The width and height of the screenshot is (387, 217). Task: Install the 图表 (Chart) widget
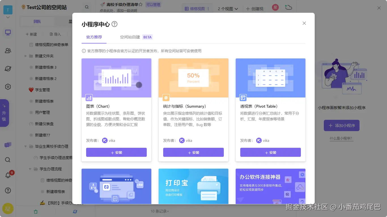pyautogui.click(x=116, y=152)
